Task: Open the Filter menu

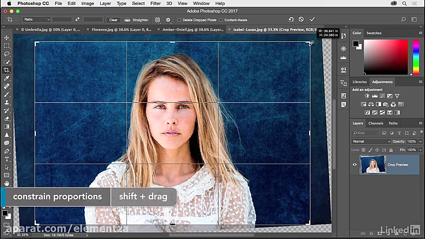Action: point(155,3)
